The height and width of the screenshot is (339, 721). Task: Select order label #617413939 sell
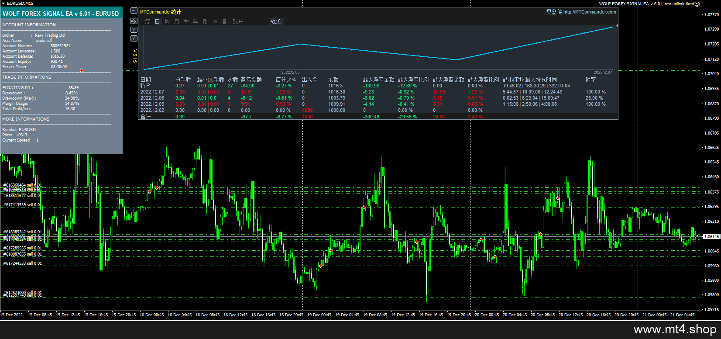(x=21, y=204)
